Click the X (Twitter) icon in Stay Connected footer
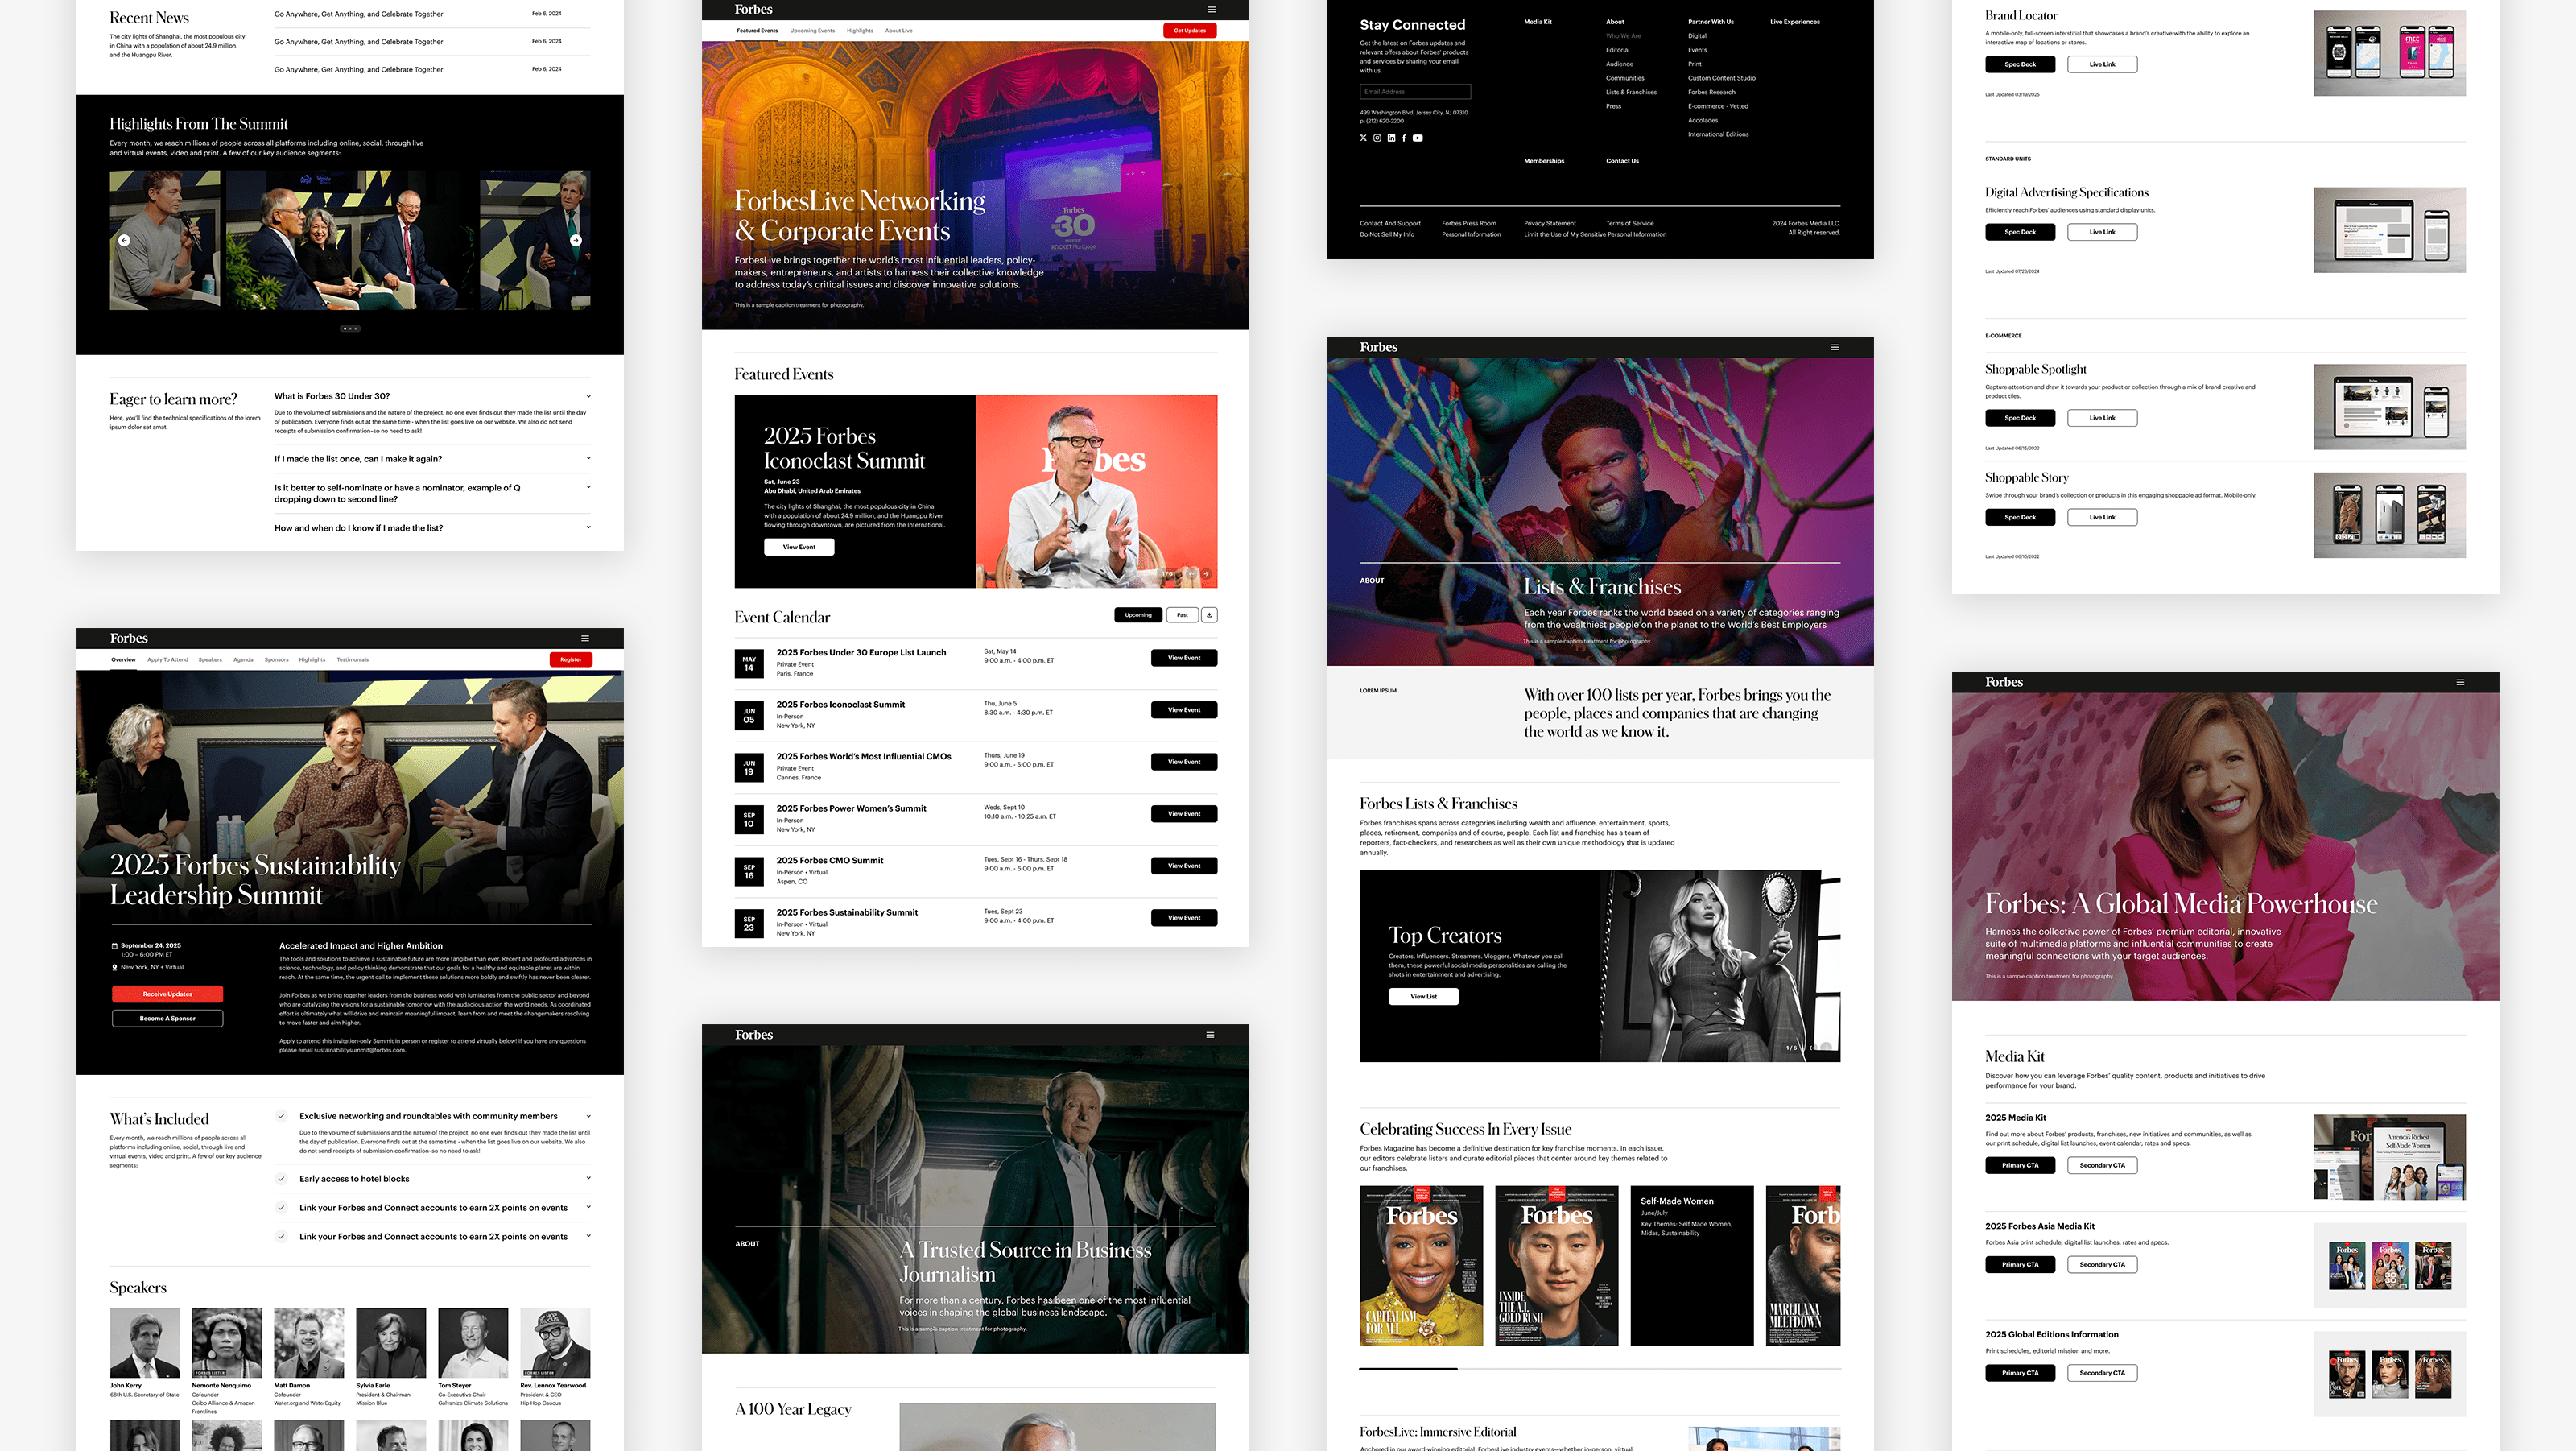The width and height of the screenshot is (2576, 1451). pyautogui.click(x=1363, y=138)
